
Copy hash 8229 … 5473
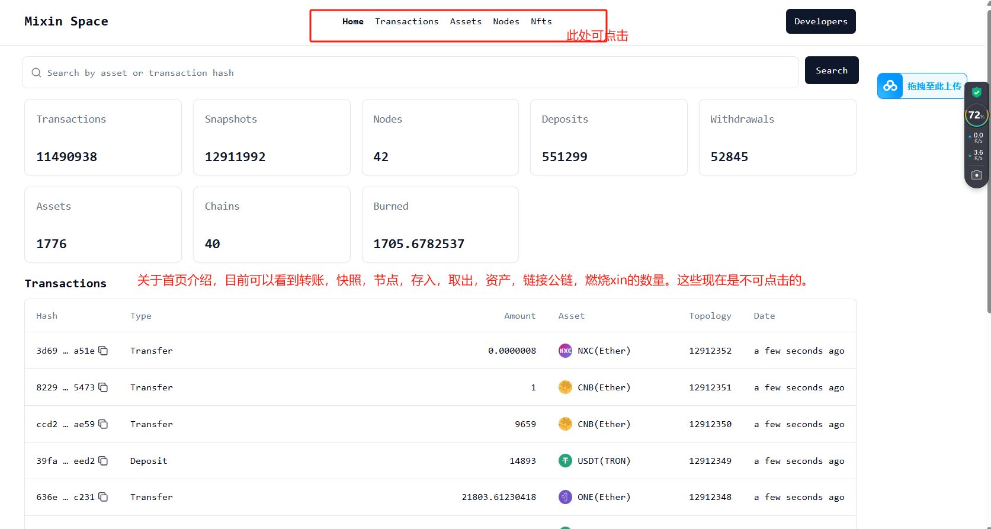click(x=103, y=387)
